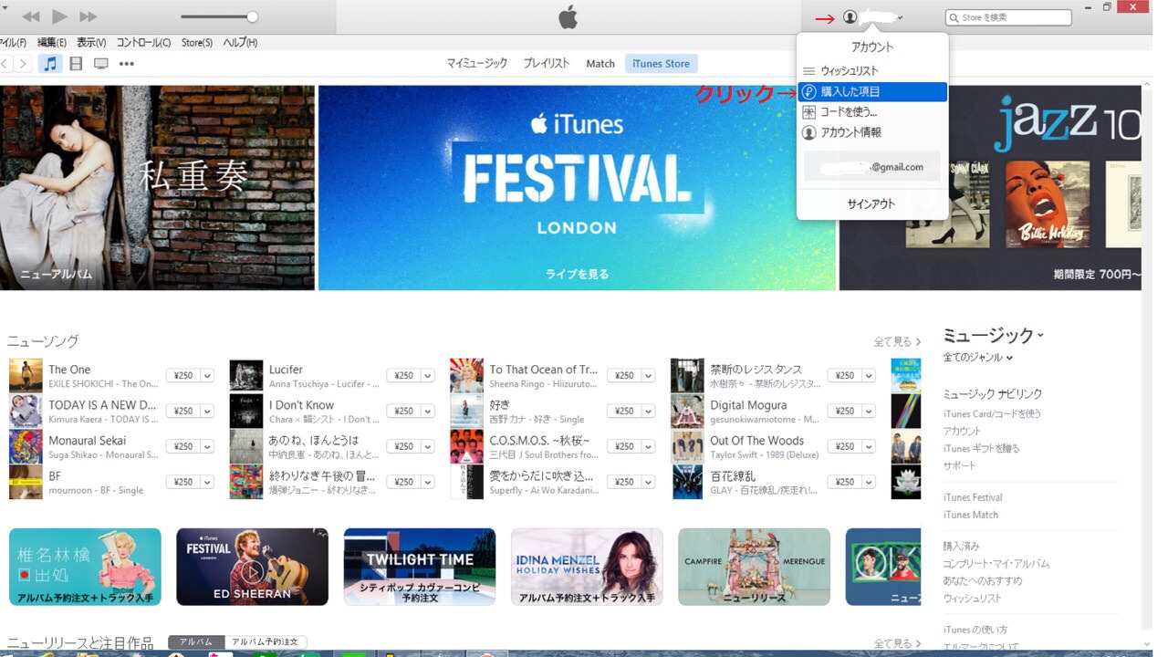Click the C.O.S.M.O.S. ~秋桜~ song title
1168x657 pixels.
click(541, 441)
